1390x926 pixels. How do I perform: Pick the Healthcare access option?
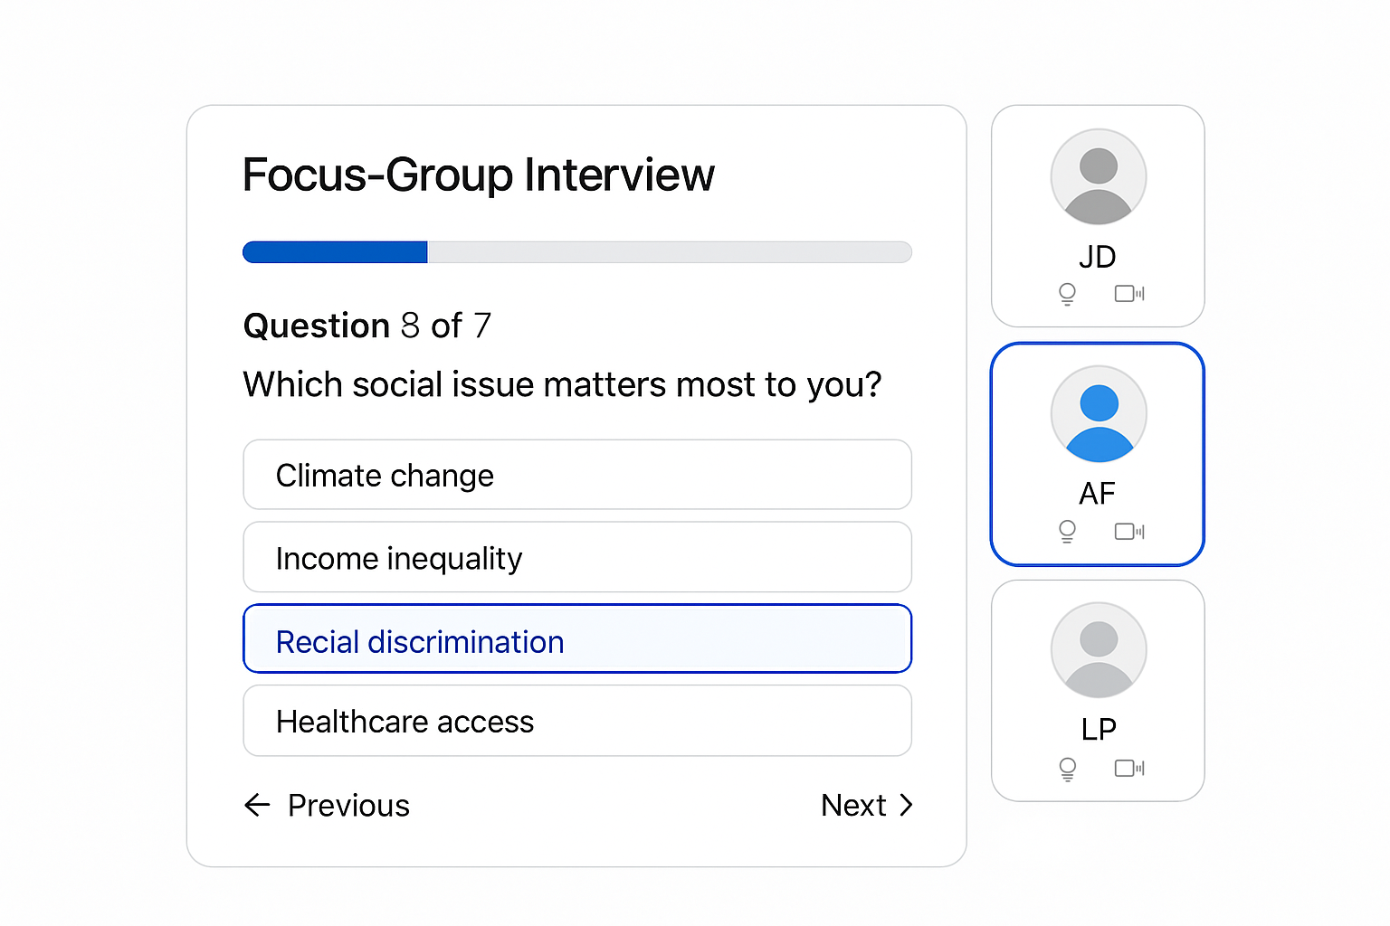(577, 721)
